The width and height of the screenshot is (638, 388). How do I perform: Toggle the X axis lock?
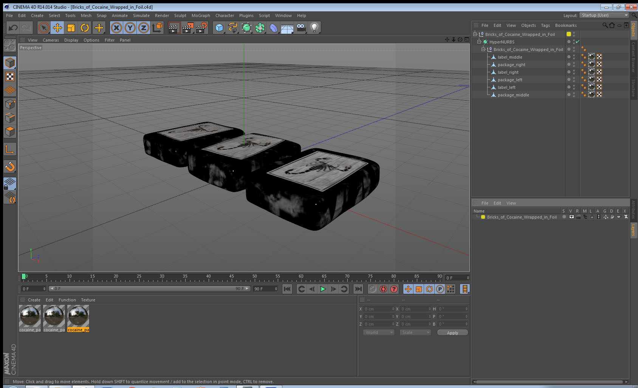pyautogui.click(x=116, y=28)
